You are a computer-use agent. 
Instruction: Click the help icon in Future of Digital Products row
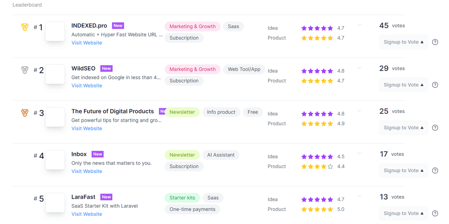pos(435,128)
